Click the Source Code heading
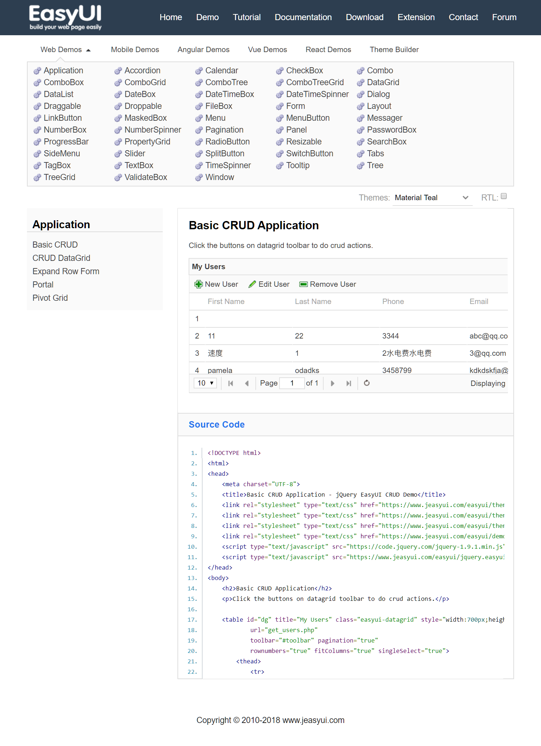The width and height of the screenshot is (541, 746). 217,424
